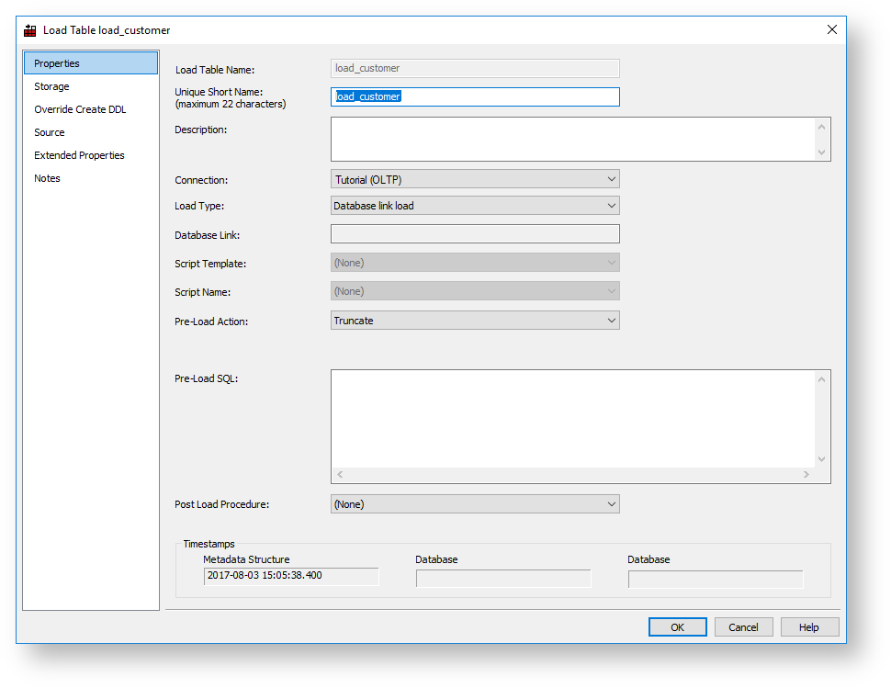This screenshot has height=688, width=891.
Task: Open the Storage page
Action: coord(51,86)
